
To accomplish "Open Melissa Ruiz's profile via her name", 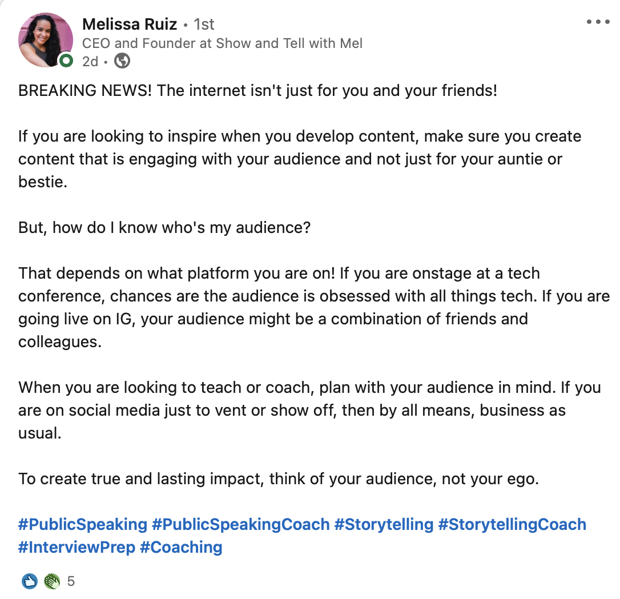I will (129, 25).
